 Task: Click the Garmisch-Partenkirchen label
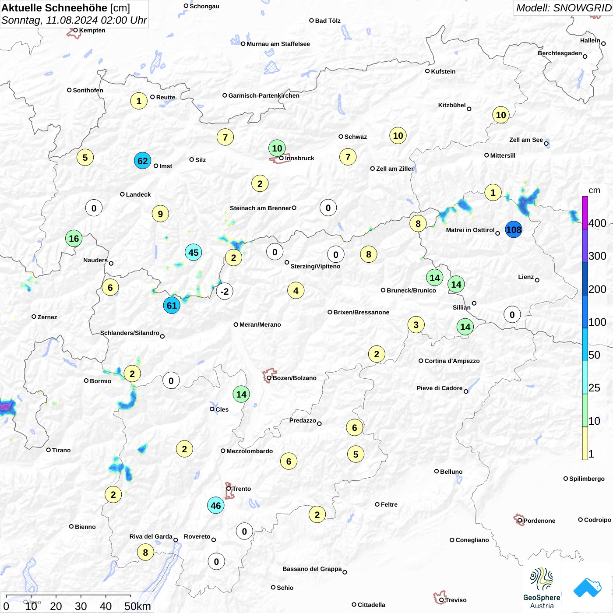point(264,95)
